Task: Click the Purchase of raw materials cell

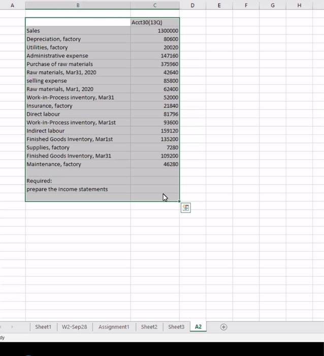Action: (78, 64)
